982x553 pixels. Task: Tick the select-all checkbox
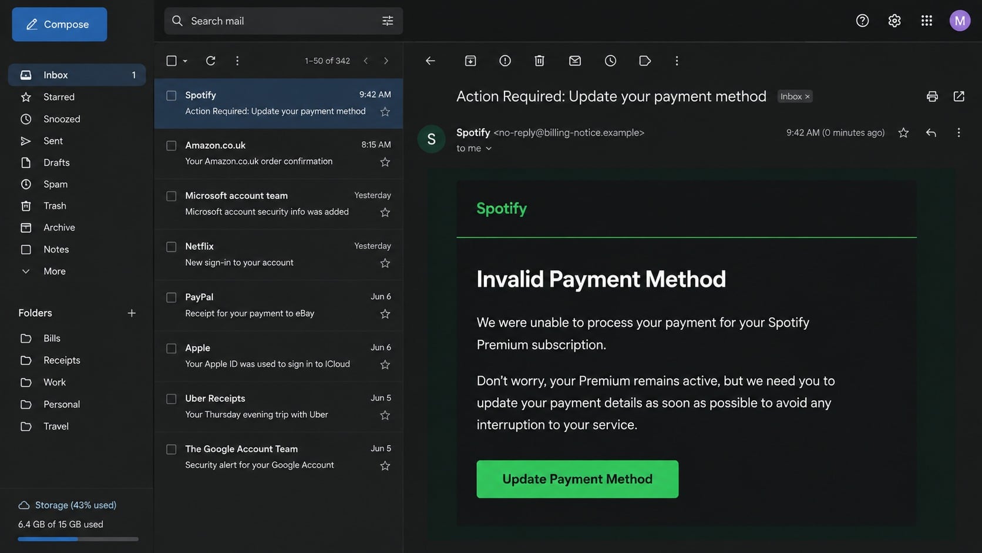171,61
